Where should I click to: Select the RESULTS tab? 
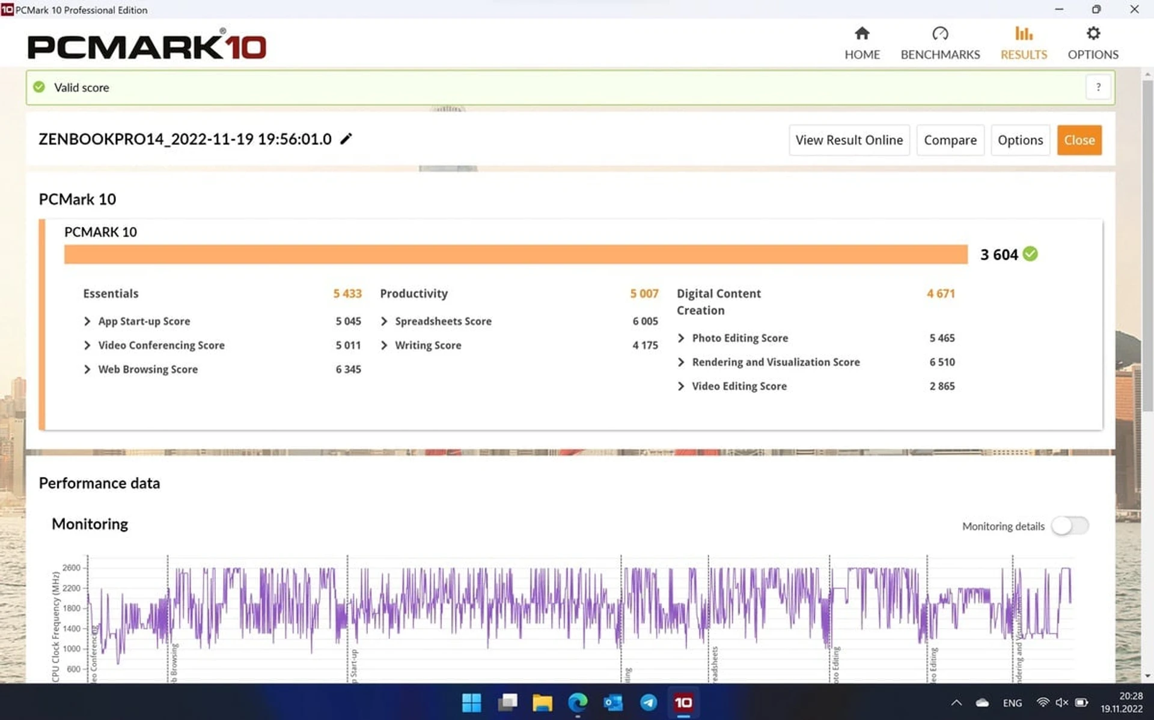pyautogui.click(x=1024, y=43)
